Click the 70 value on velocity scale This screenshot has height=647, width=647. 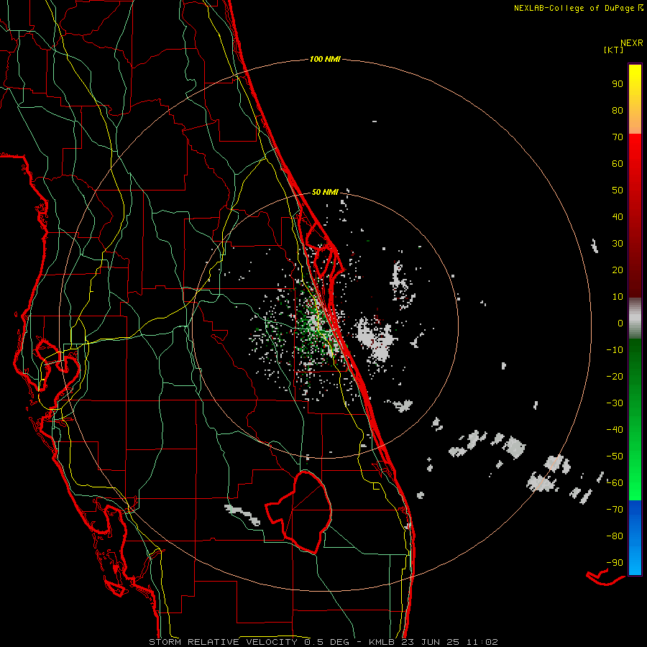[x=618, y=137]
